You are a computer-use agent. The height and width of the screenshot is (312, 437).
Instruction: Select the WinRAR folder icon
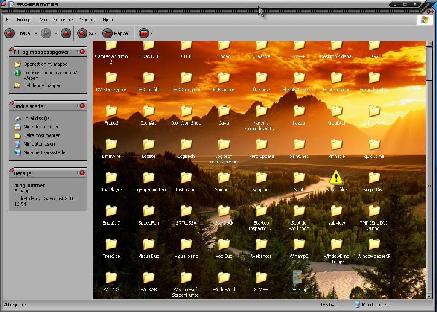[x=149, y=277]
